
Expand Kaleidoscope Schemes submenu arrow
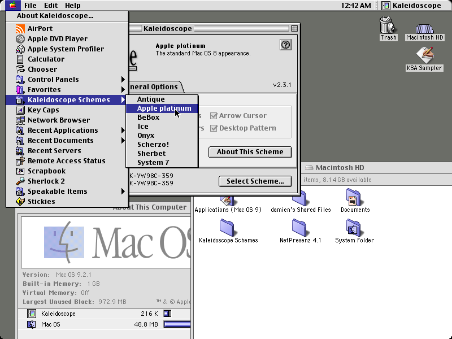123,100
